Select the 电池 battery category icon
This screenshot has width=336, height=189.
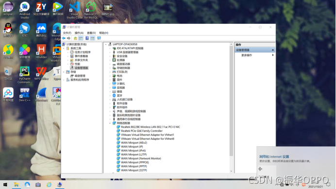point(114,76)
